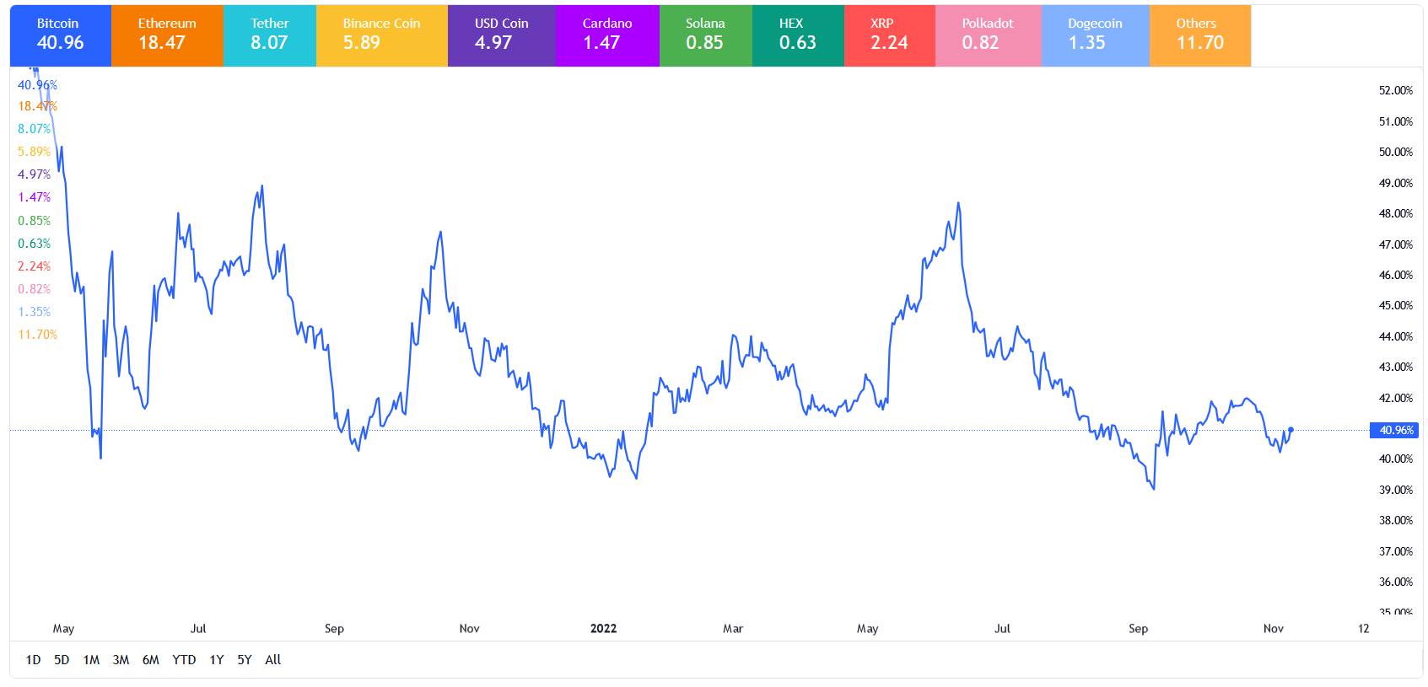Viewport: 1428px width, 687px height.
Task: Toggle the Dogecoin series tile
Action: click(1095, 35)
